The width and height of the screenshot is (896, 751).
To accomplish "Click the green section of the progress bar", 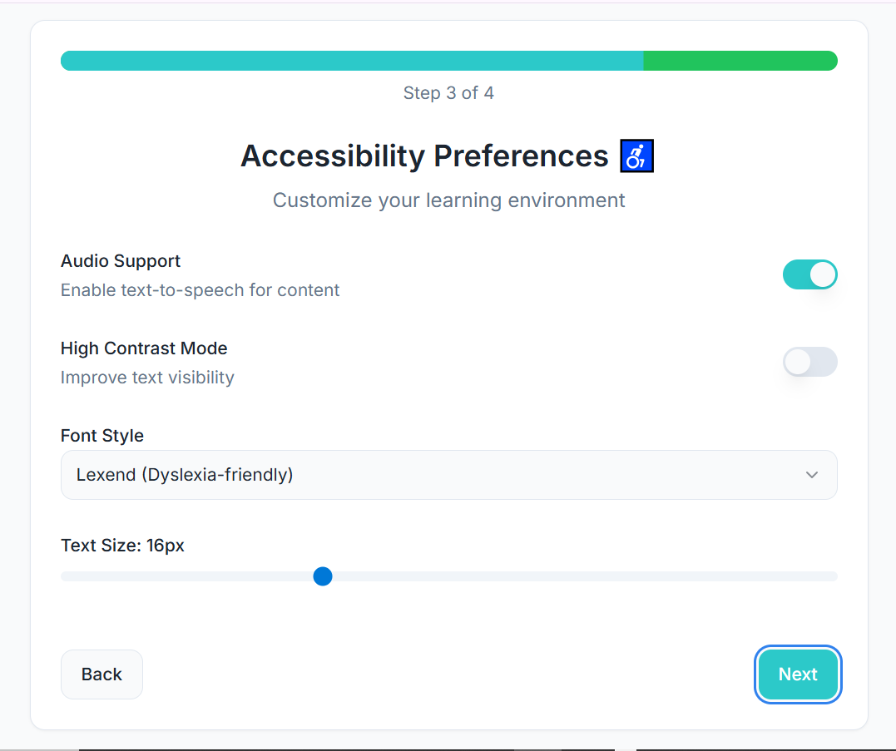I will coord(740,61).
